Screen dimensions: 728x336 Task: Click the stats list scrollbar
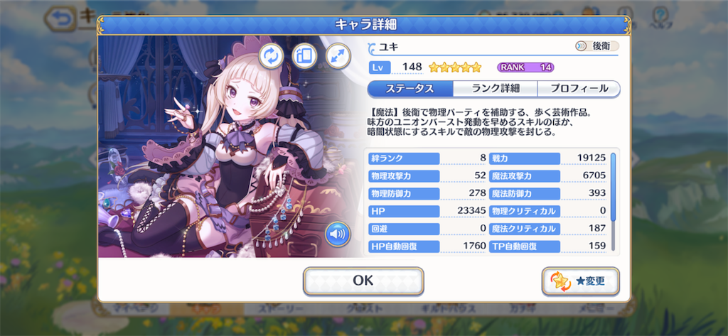coord(613,201)
